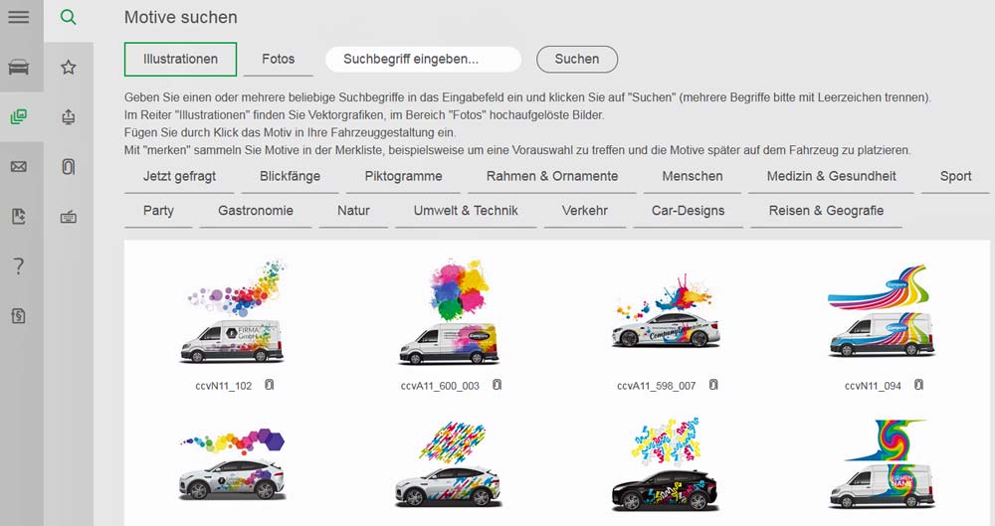Choose the black SUV colorful design thumbnail
995x526 pixels.
[x=665, y=464]
